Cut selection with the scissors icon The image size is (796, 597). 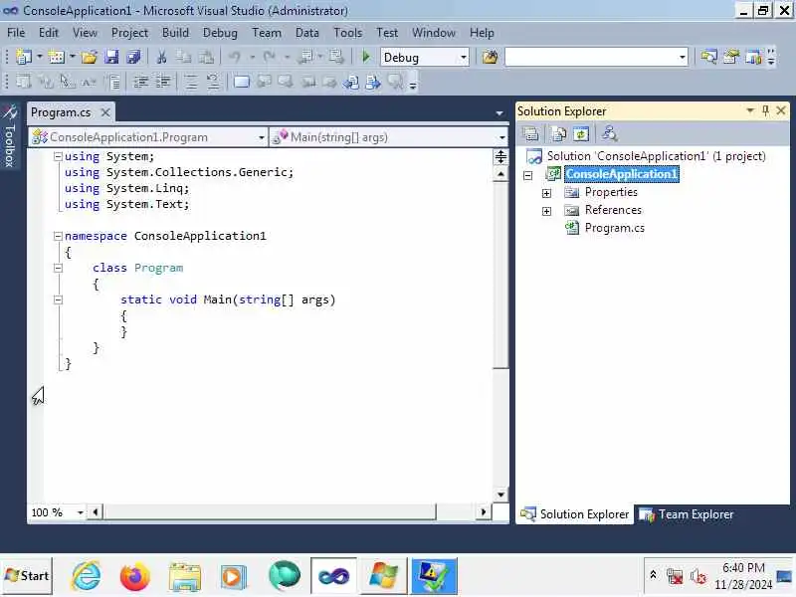click(x=161, y=57)
